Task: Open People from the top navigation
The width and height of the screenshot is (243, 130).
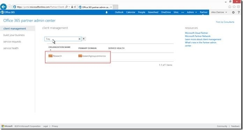Action: click(x=142, y=12)
